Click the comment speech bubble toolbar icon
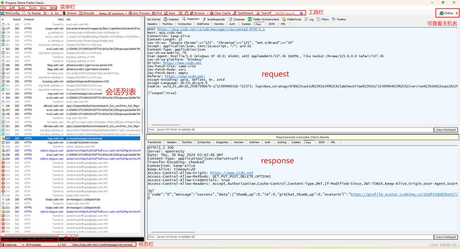This screenshot has width=460, height=249. pos(24,13)
